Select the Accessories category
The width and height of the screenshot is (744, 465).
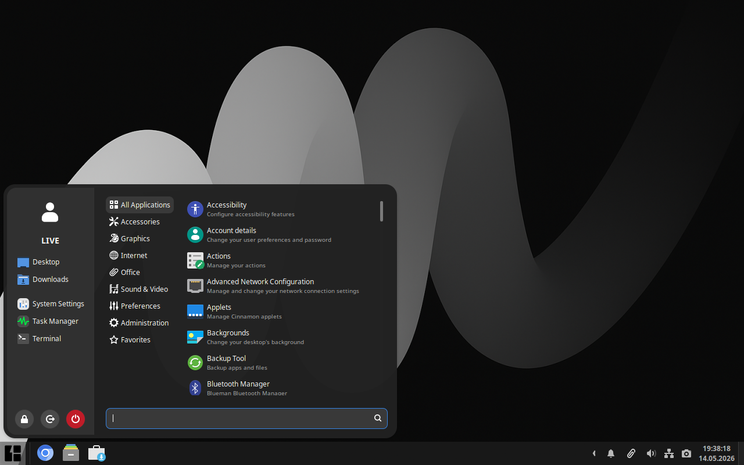click(x=139, y=221)
